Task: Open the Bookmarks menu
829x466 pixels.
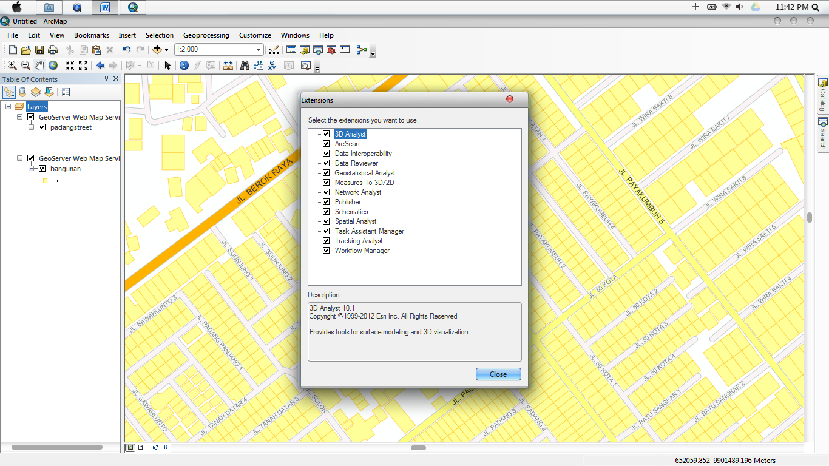Action: [x=92, y=35]
